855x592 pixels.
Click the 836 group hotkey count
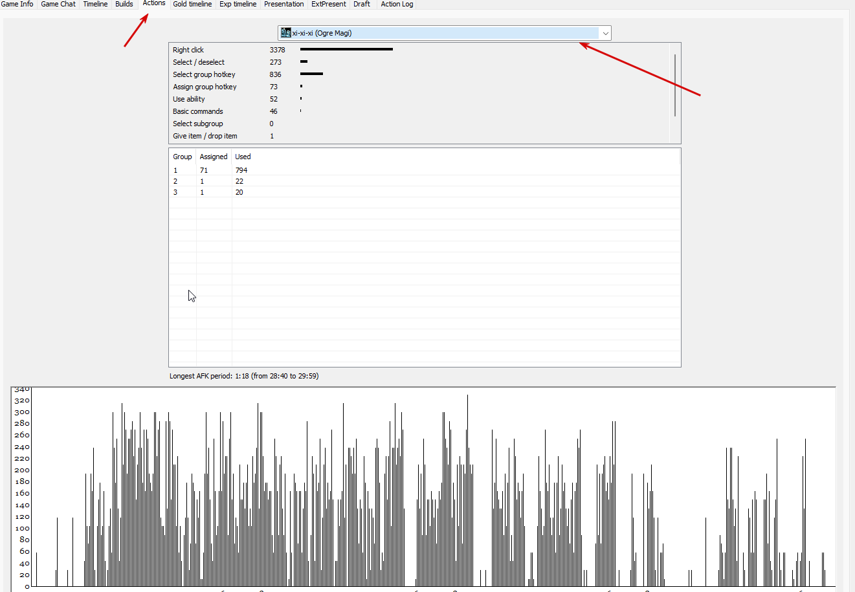[276, 74]
